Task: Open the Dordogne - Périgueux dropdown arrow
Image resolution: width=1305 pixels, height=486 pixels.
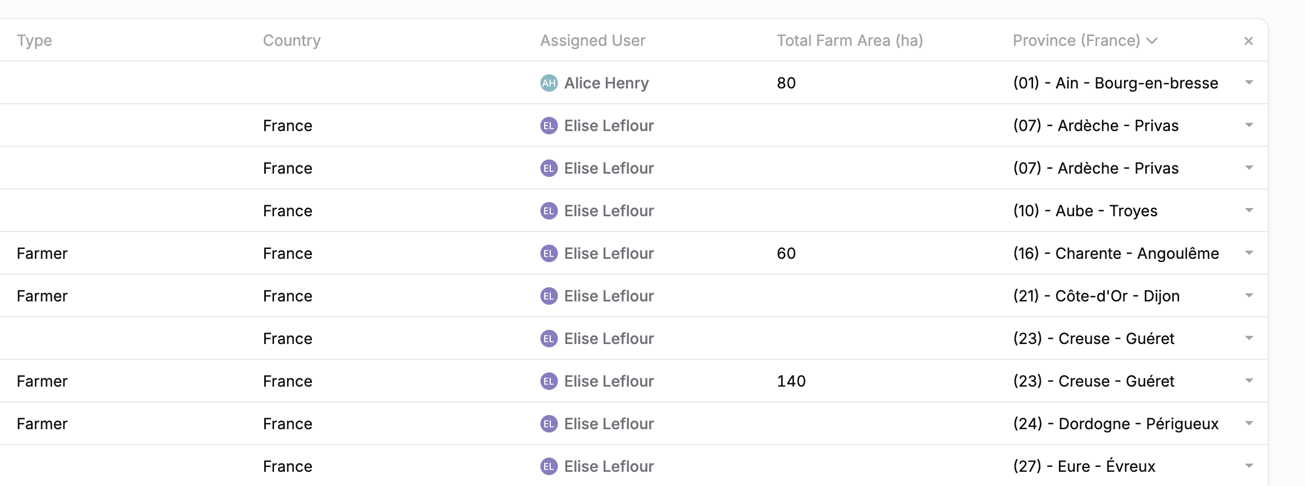Action: pyautogui.click(x=1249, y=424)
